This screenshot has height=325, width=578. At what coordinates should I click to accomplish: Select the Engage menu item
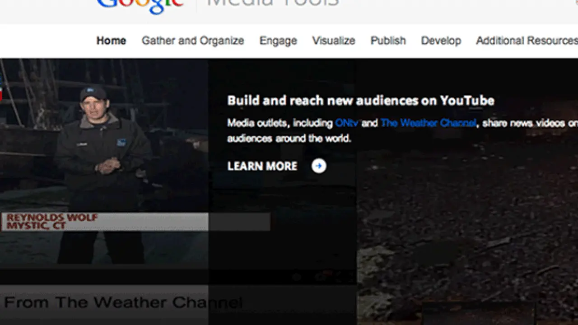coord(278,41)
